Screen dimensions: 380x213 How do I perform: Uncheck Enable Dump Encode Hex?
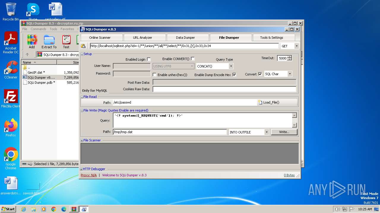pos(234,75)
